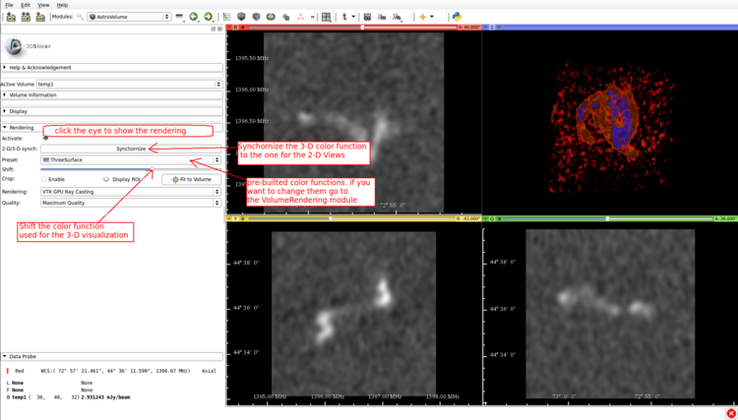Go back to previous module arrow

pos(194,17)
